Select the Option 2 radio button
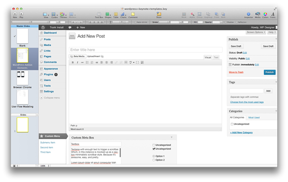This screenshot has height=182, width=288. pos(154,160)
